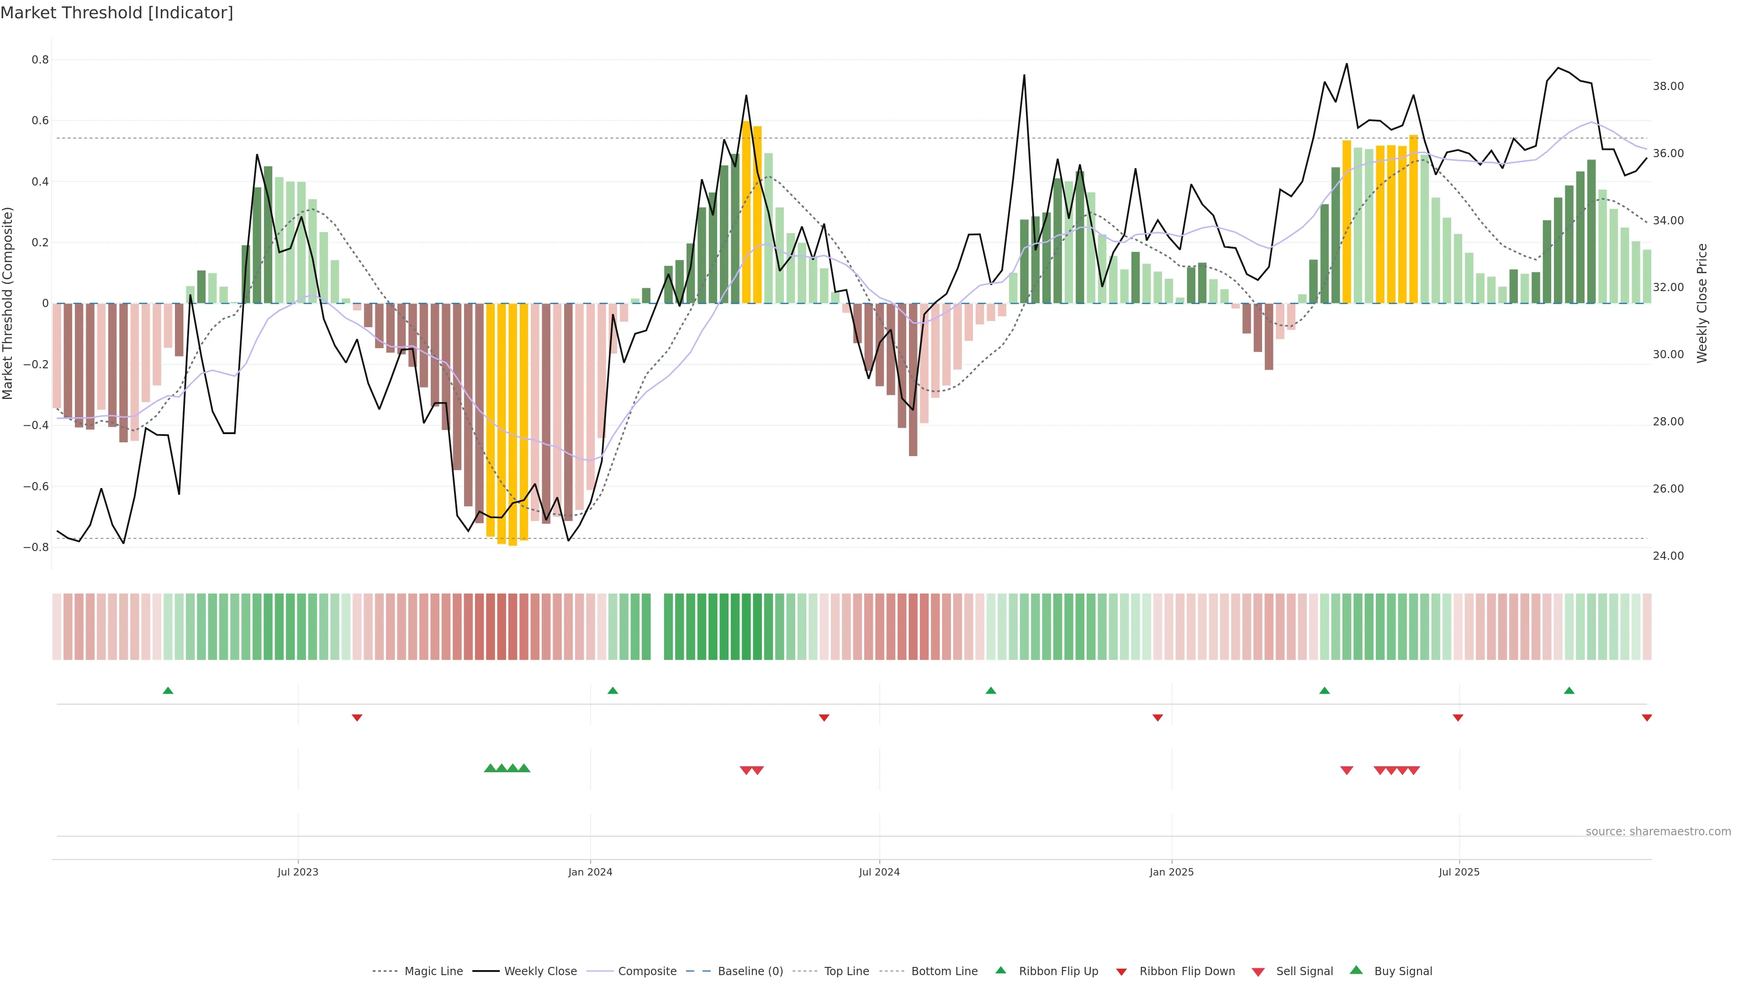Viewport: 1754px width, 987px height.
Task: Click Jul 2025 x-axis label
Action: pos(1458,872)
